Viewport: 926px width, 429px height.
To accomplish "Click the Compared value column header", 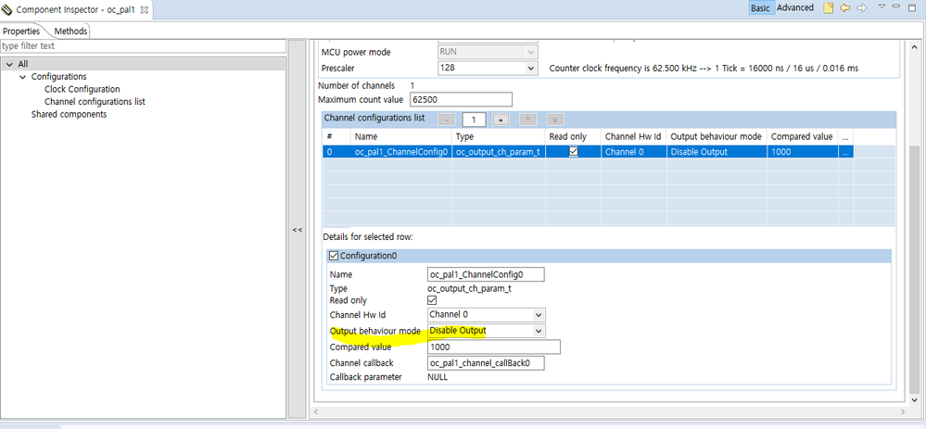I will click(803, 136).
